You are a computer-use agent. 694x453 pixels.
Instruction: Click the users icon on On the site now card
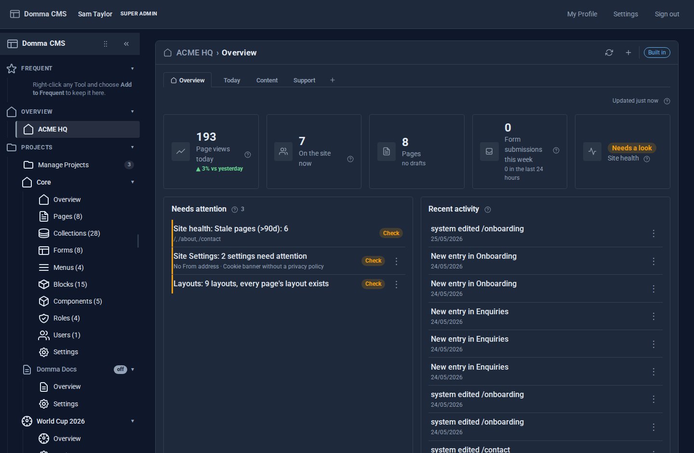tap(283, 151)
